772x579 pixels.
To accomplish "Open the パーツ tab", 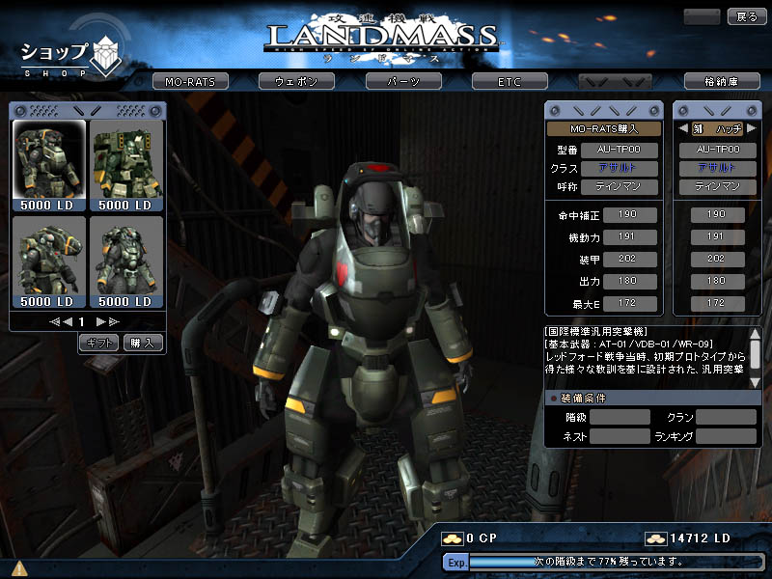I will click(x=403, y=81).
